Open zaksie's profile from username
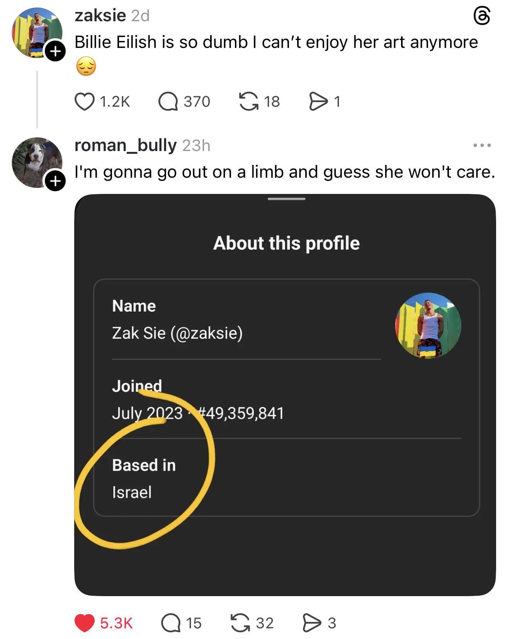Image resolution: width=510 pixels, height=639 pixels. (100, 15)
